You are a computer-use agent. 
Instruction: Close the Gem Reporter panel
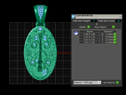point(120,16)
